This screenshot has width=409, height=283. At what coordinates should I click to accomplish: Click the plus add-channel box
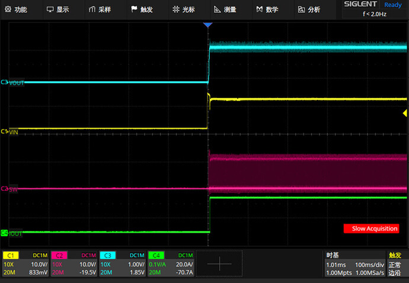[219, 263]
